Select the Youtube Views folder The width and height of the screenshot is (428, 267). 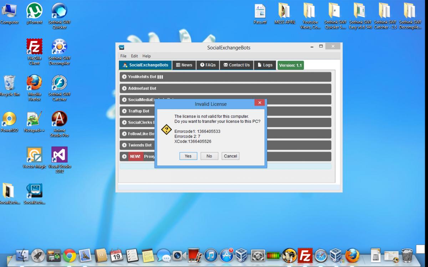coord(310,16)
